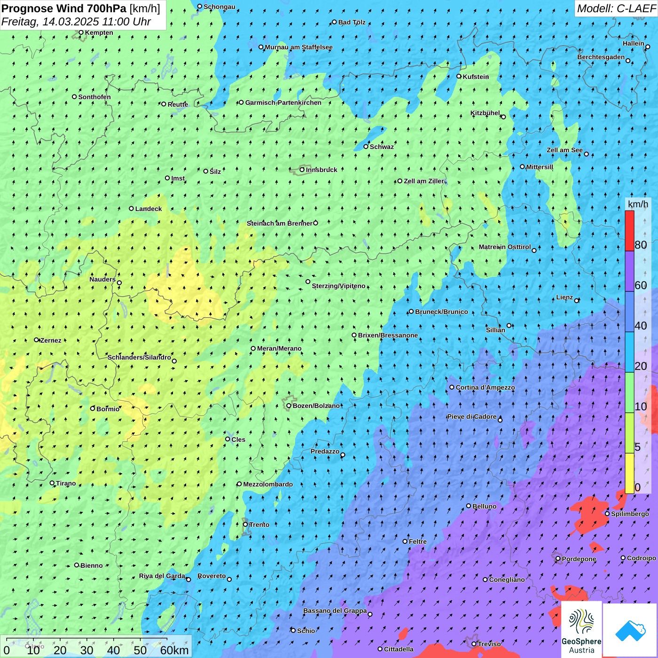Screen dimensions: 658x658
Task: Select the yellow 0–5 km/h legend segment
Action: coord(629,473)
